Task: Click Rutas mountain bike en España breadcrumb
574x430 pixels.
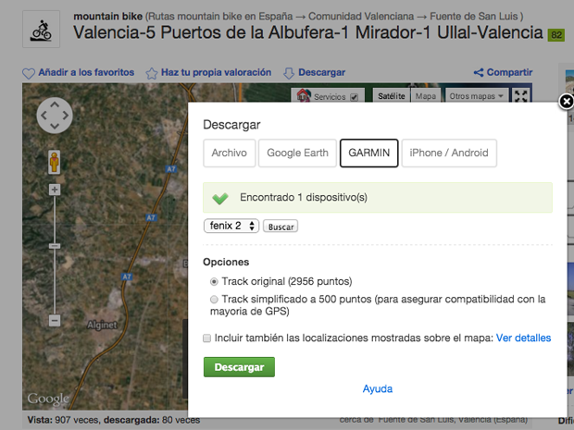Action: pyautogui.click(x=220, y=17)
